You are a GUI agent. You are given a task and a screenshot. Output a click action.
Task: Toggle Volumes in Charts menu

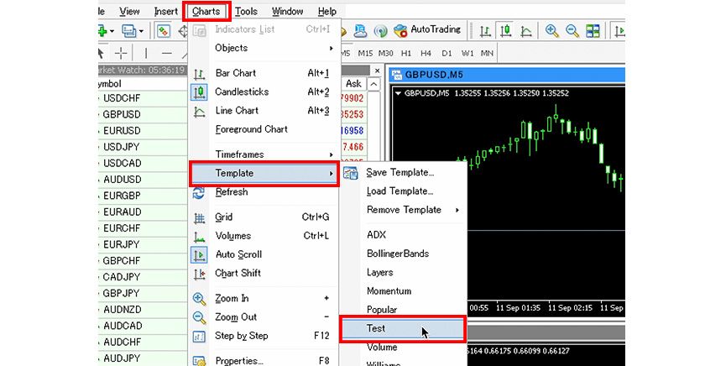tap(264, 236)
